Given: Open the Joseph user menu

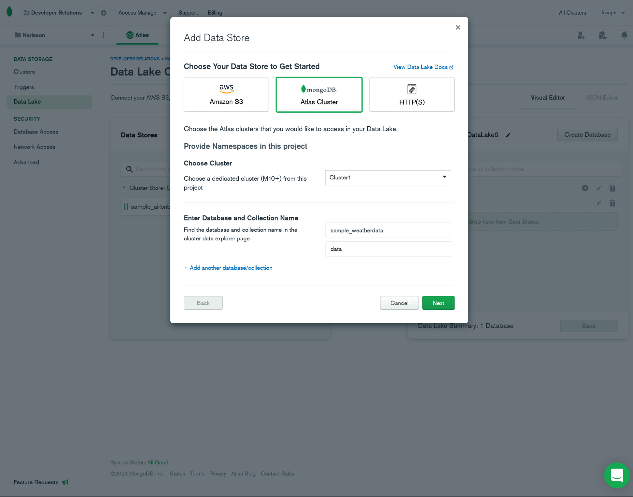Looking at the screenshot, I should [x=612, y=13].
